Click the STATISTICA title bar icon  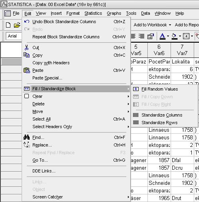pyautogui.click(x=4, y=4)
